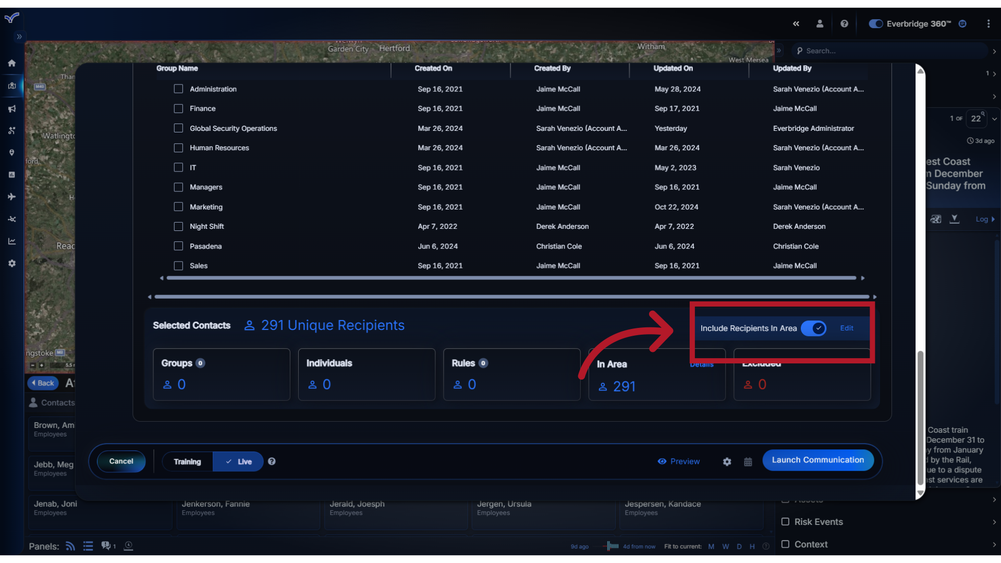Check the Risk Events checkbox
Screen dimensions: 1001x563
[786, 521]
